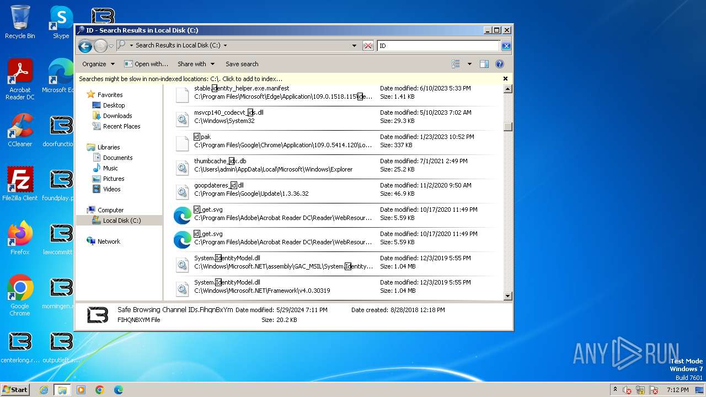Open Windows Media Player from taskbar

(x=81, y=390)
